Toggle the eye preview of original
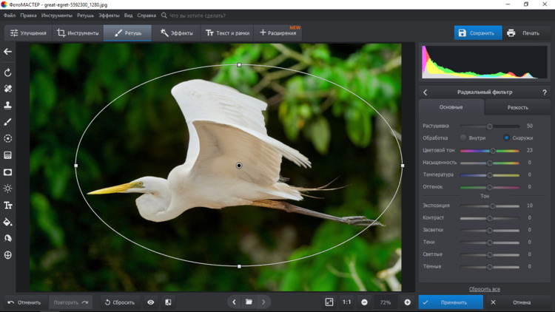Screen dimensions: 555x312 [151, 302]
